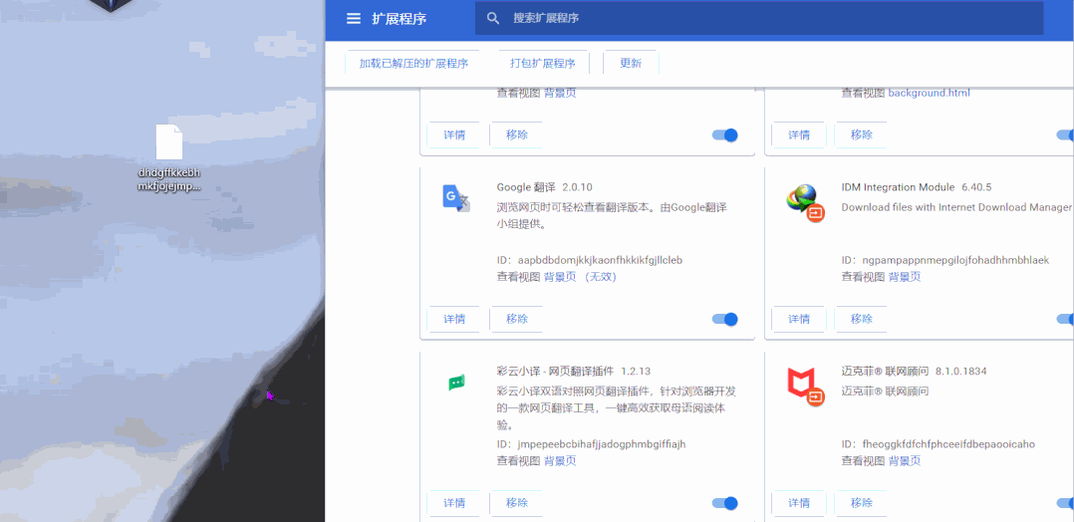Viewport: 1074px width, 522px height.
Task: Open the background.html view link
Action: pos(929,94)
